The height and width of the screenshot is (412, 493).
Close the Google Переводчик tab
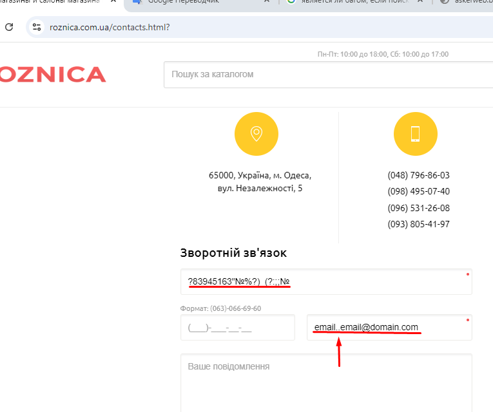[x=267, y=2]
